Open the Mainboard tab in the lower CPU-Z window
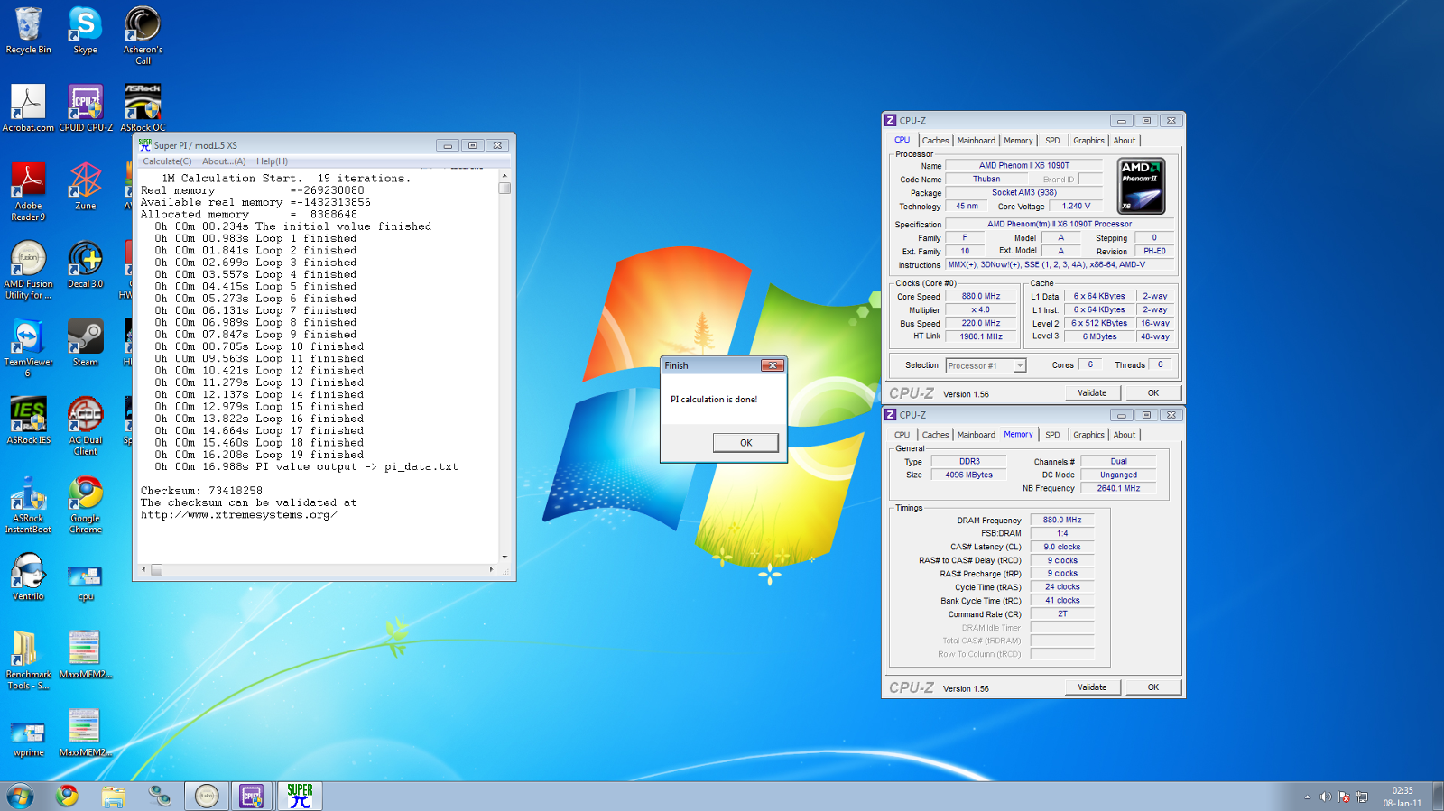 point(976,435)
